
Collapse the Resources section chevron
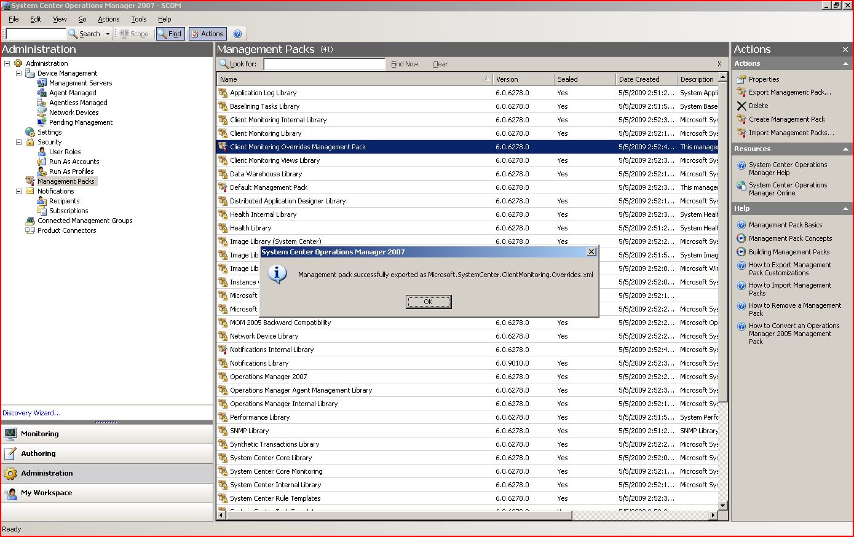point(845,149)
